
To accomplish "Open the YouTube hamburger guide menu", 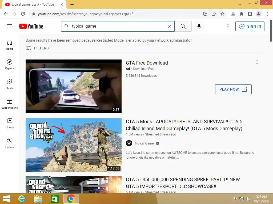I will pos(10,26).
